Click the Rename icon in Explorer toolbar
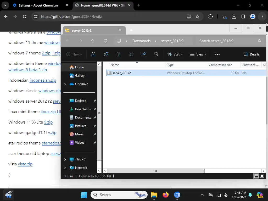The height and width of the screenshot is (201, 268). [131, 54]
